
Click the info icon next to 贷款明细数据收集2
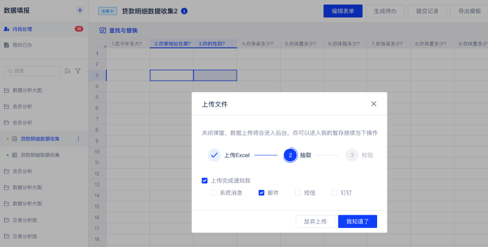point(184,11)
